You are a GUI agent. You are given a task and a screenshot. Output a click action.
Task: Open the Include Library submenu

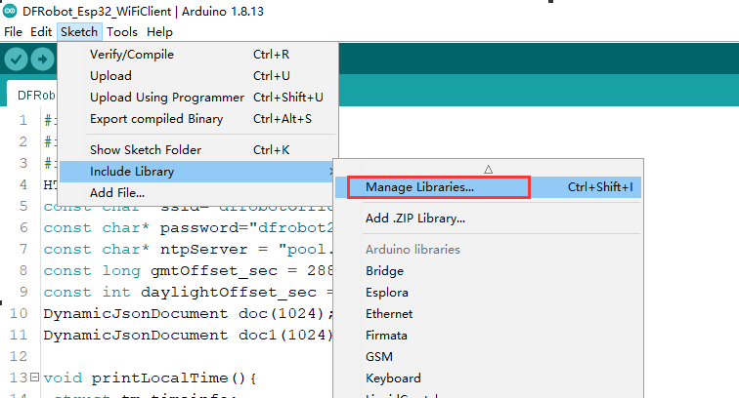click(197, 172)
